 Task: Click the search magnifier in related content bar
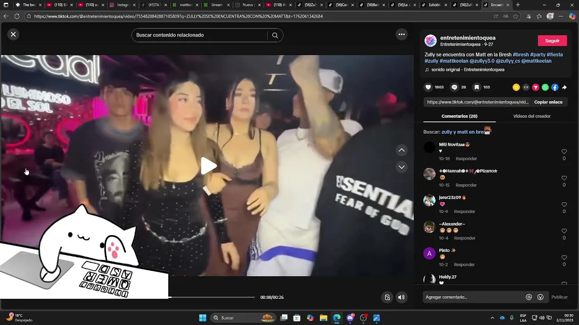tap(275, 35)
